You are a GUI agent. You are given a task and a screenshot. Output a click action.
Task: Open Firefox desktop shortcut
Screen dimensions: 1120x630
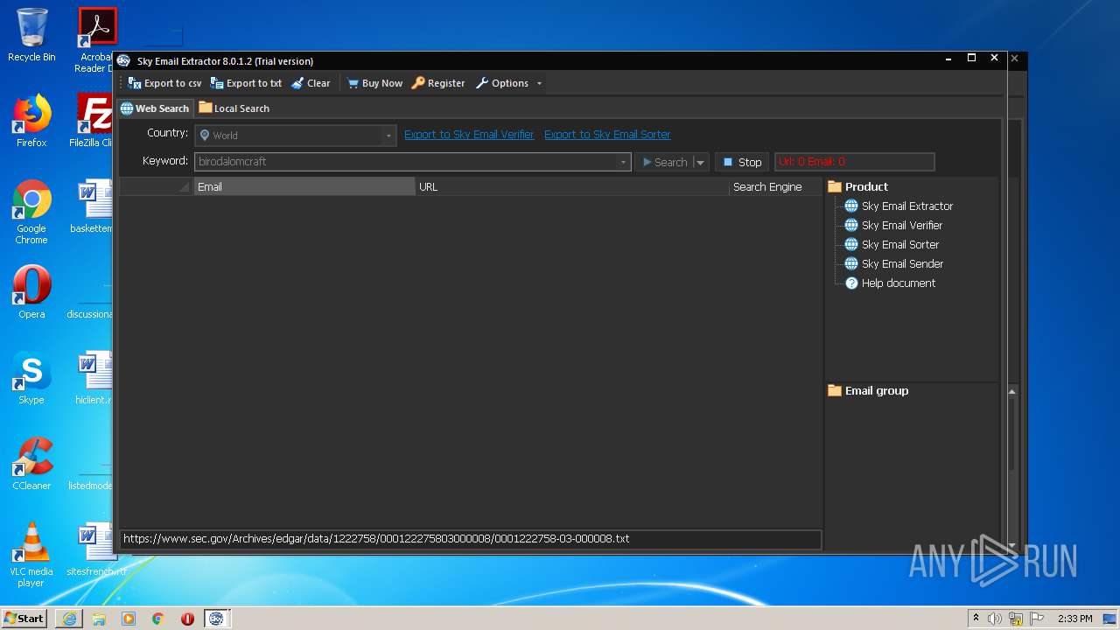pos(31,122)
